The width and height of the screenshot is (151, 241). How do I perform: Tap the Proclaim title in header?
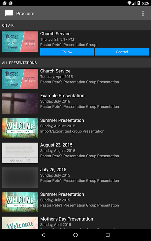(x=25, y=13)
